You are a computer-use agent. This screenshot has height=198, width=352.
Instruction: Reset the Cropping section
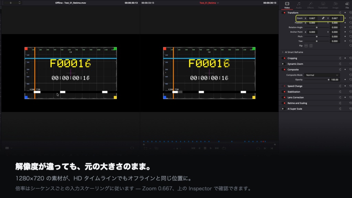(350, 58)
